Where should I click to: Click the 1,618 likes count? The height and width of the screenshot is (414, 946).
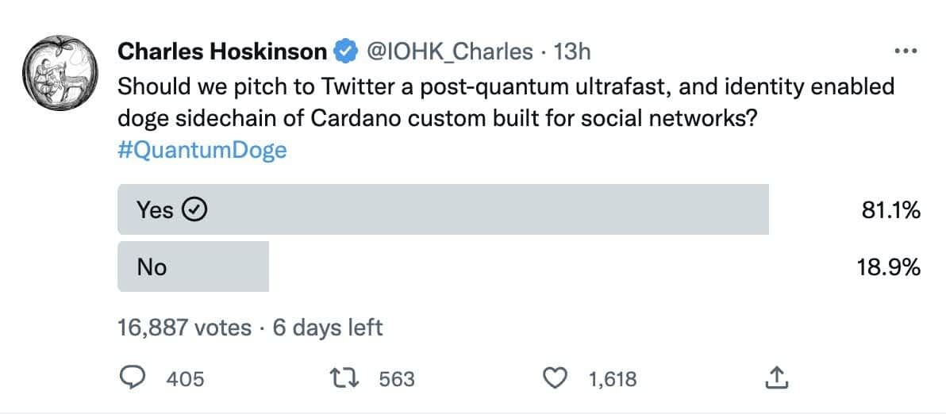click(613, 379)
